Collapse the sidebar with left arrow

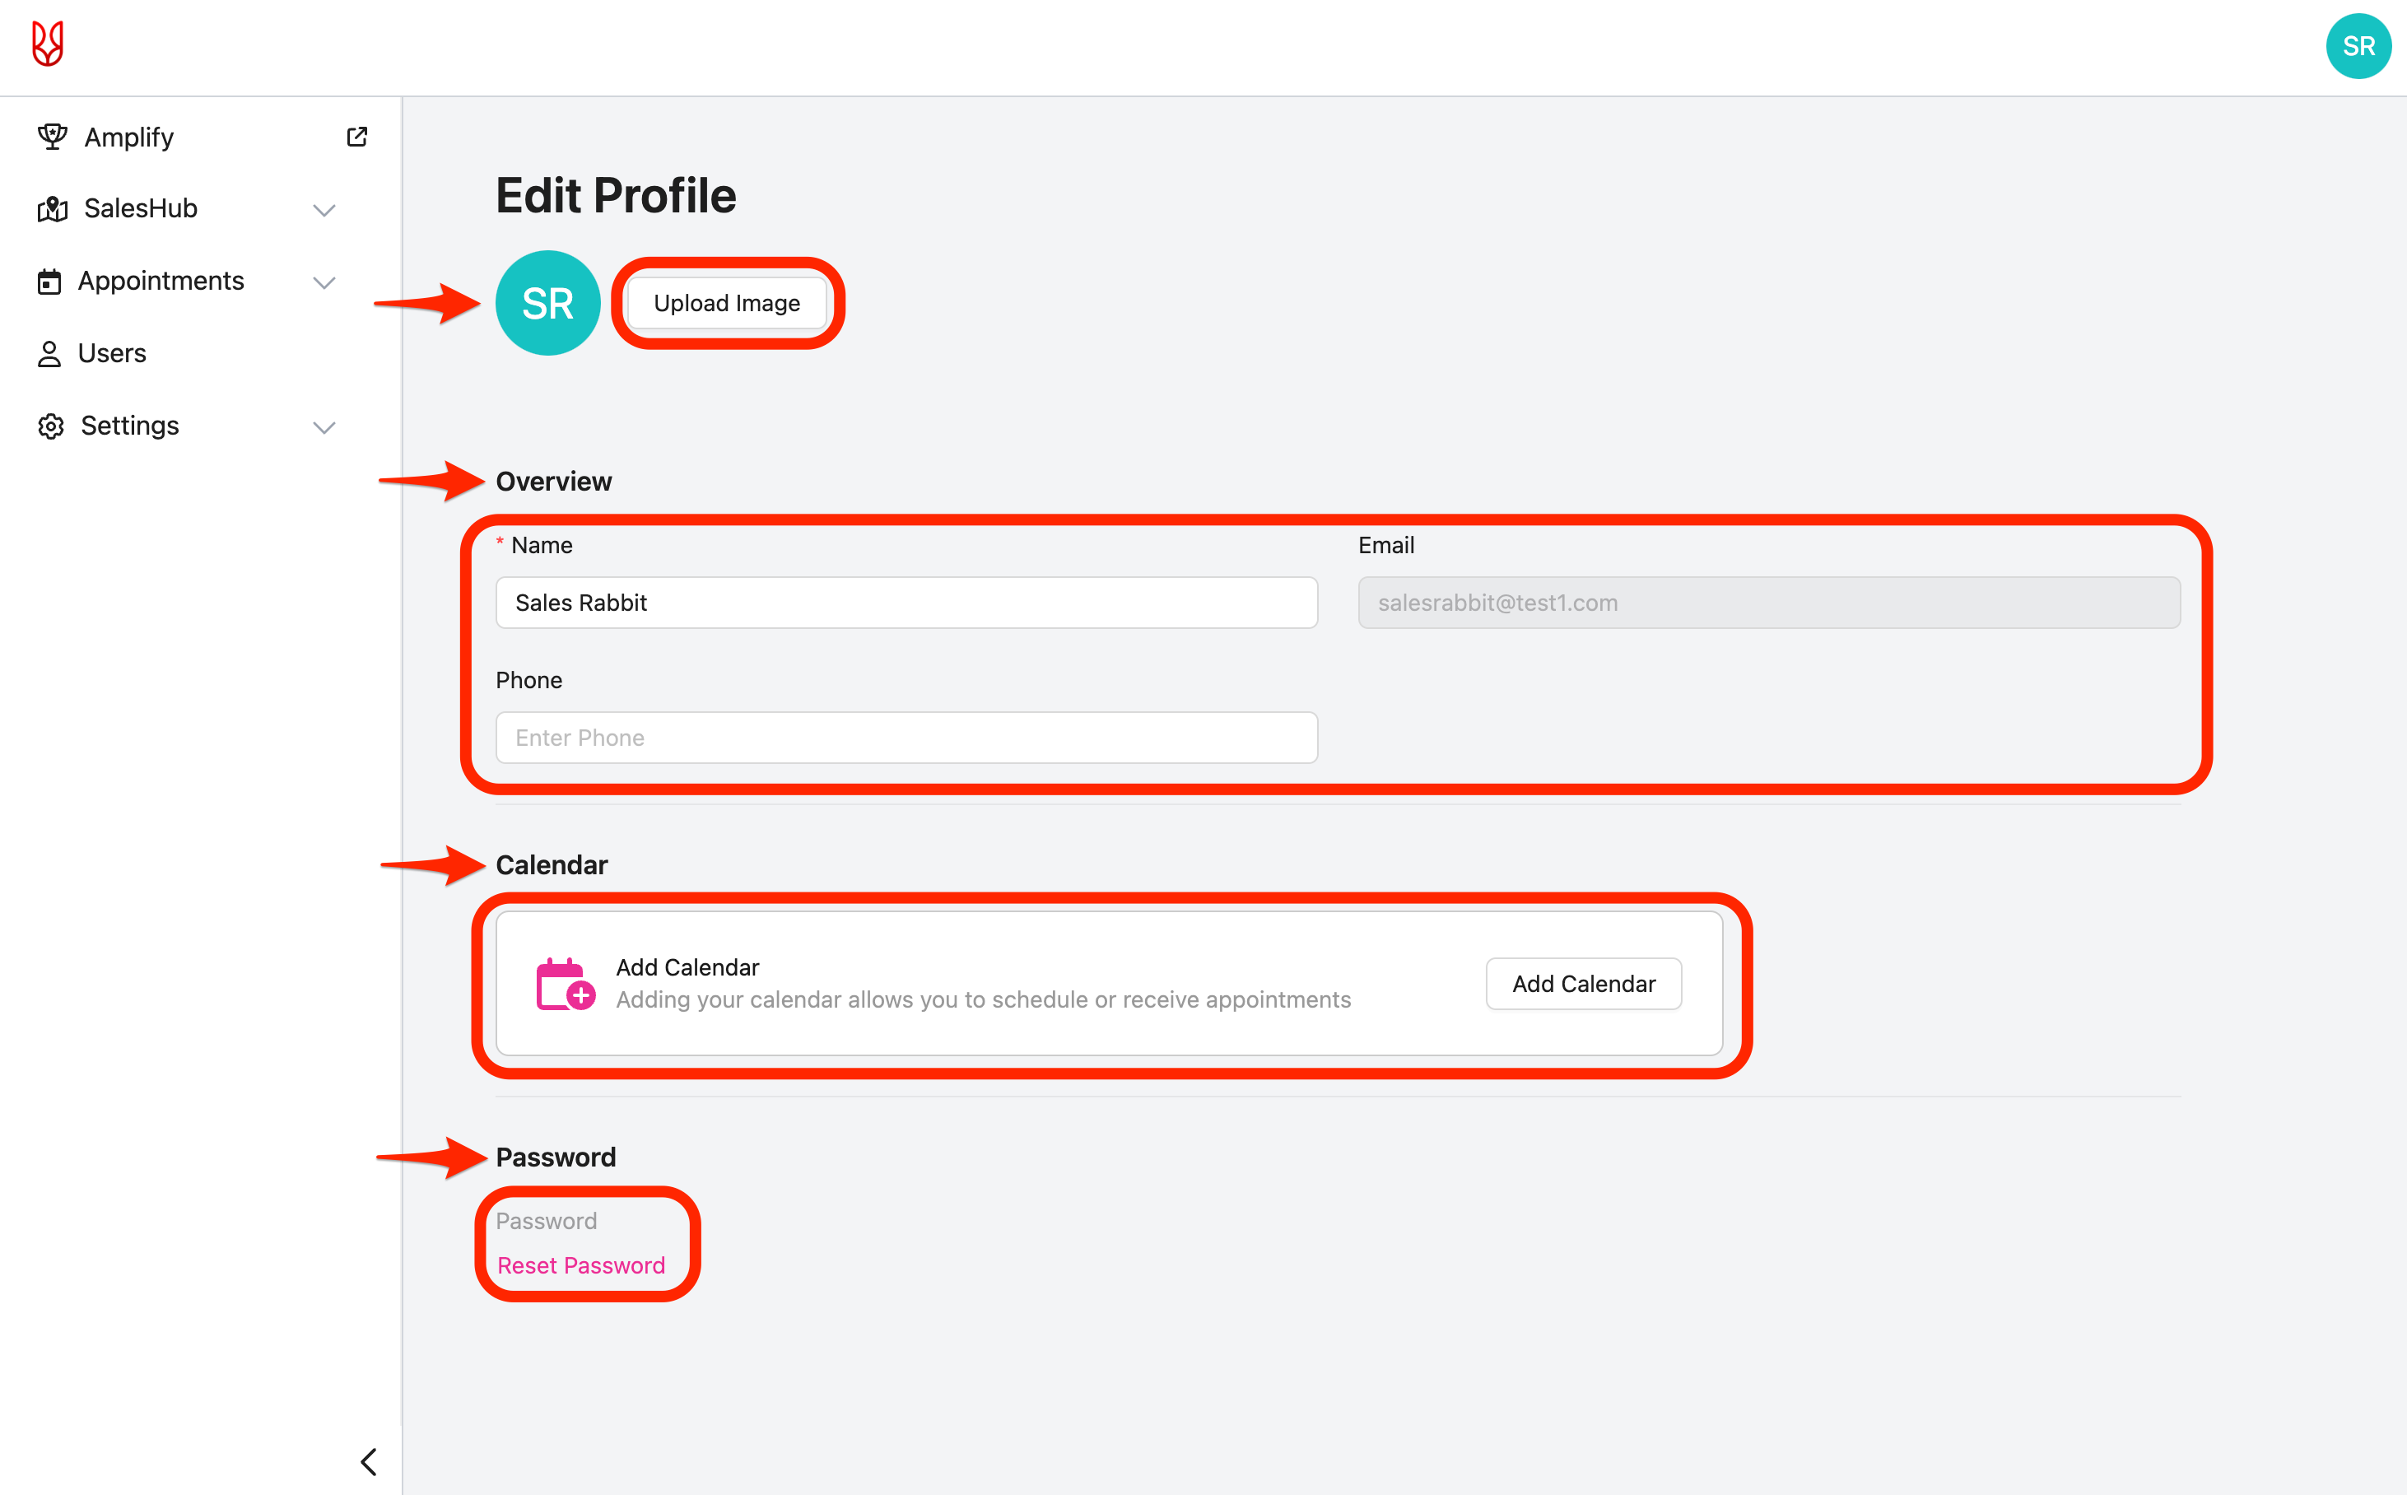point(369,1461)
